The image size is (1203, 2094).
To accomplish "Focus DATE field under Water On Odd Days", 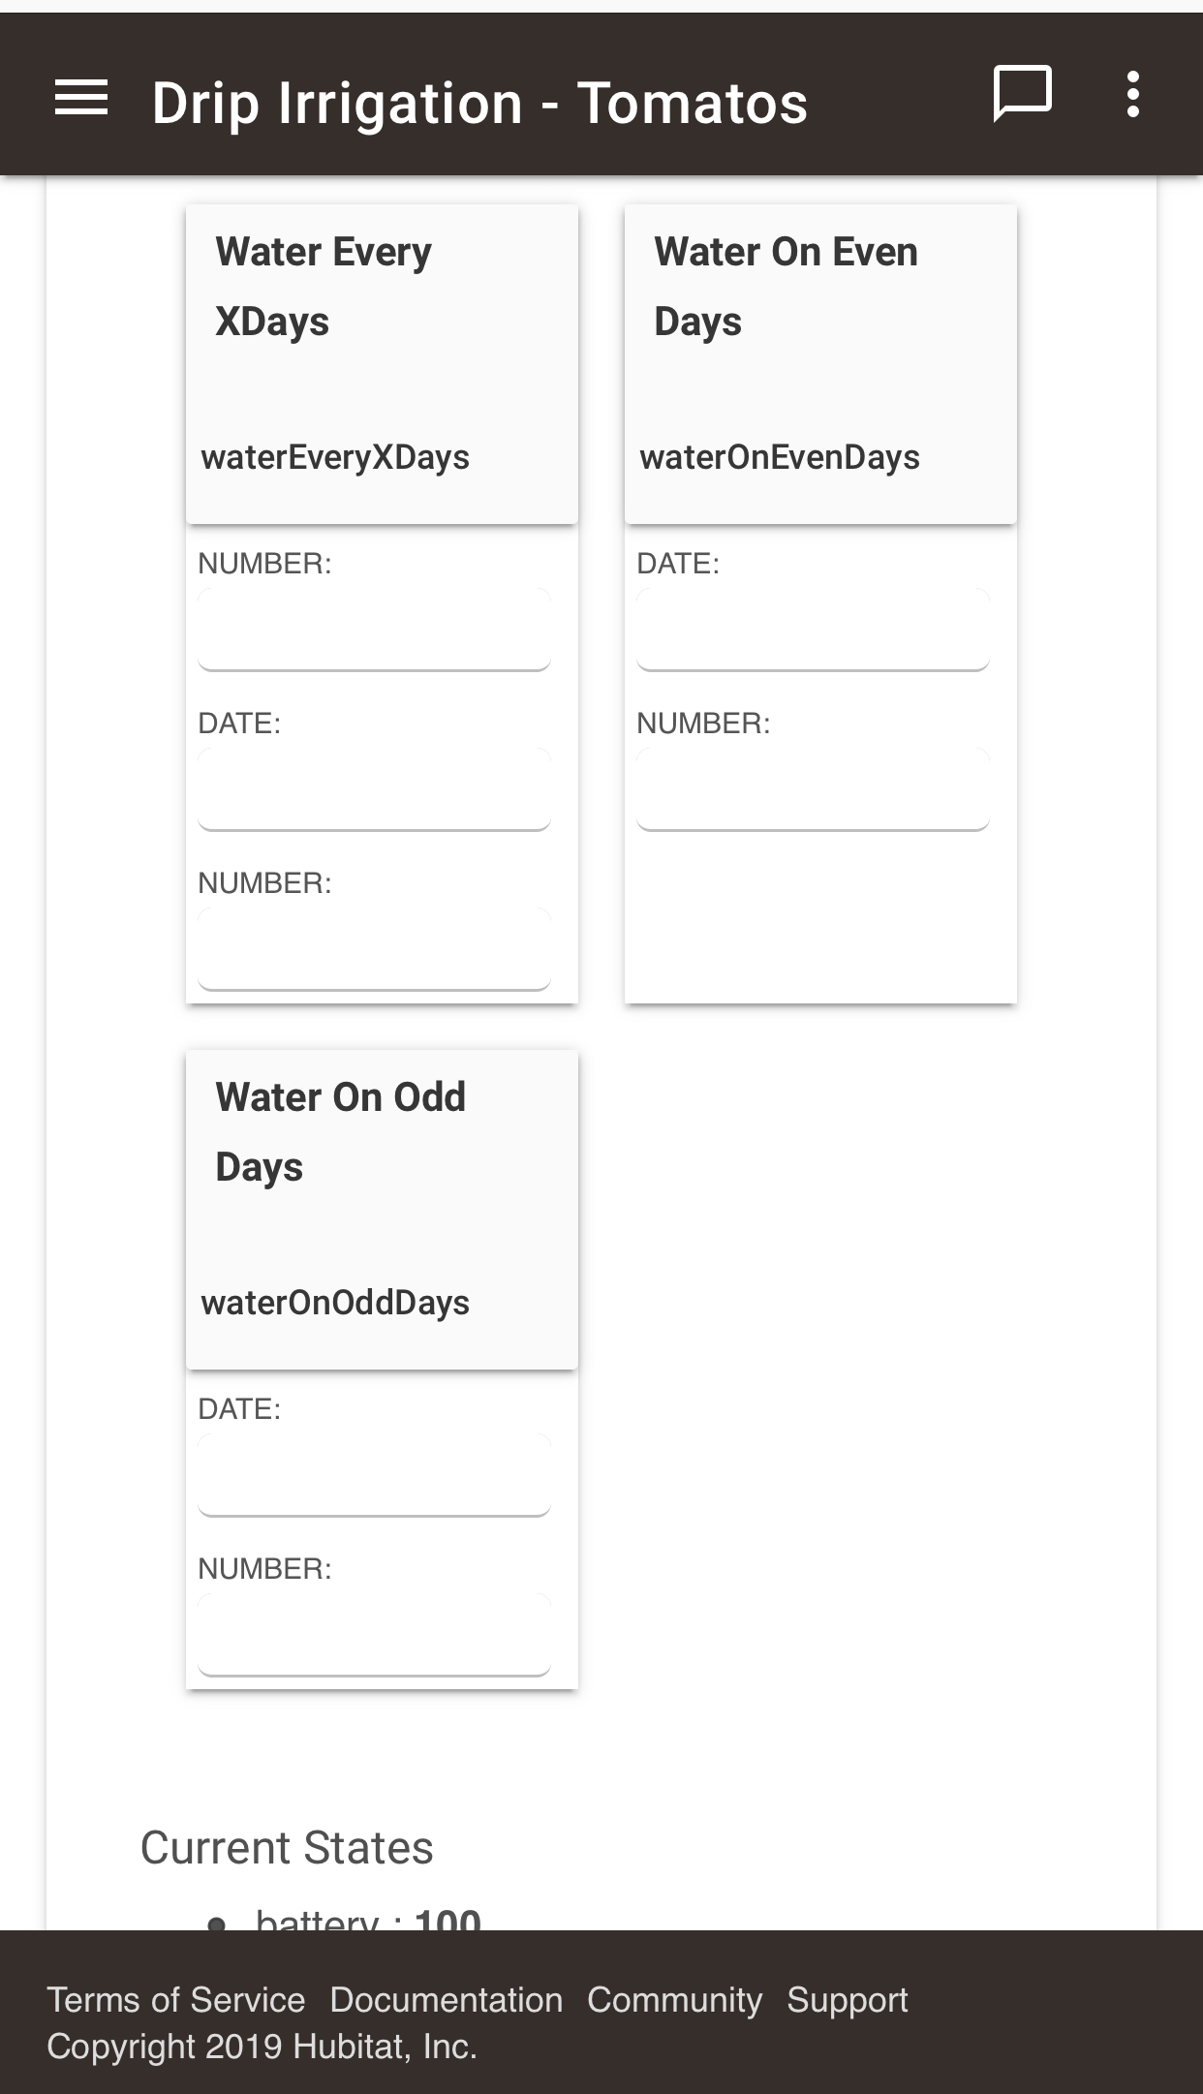I will [x=374, y=1475].
